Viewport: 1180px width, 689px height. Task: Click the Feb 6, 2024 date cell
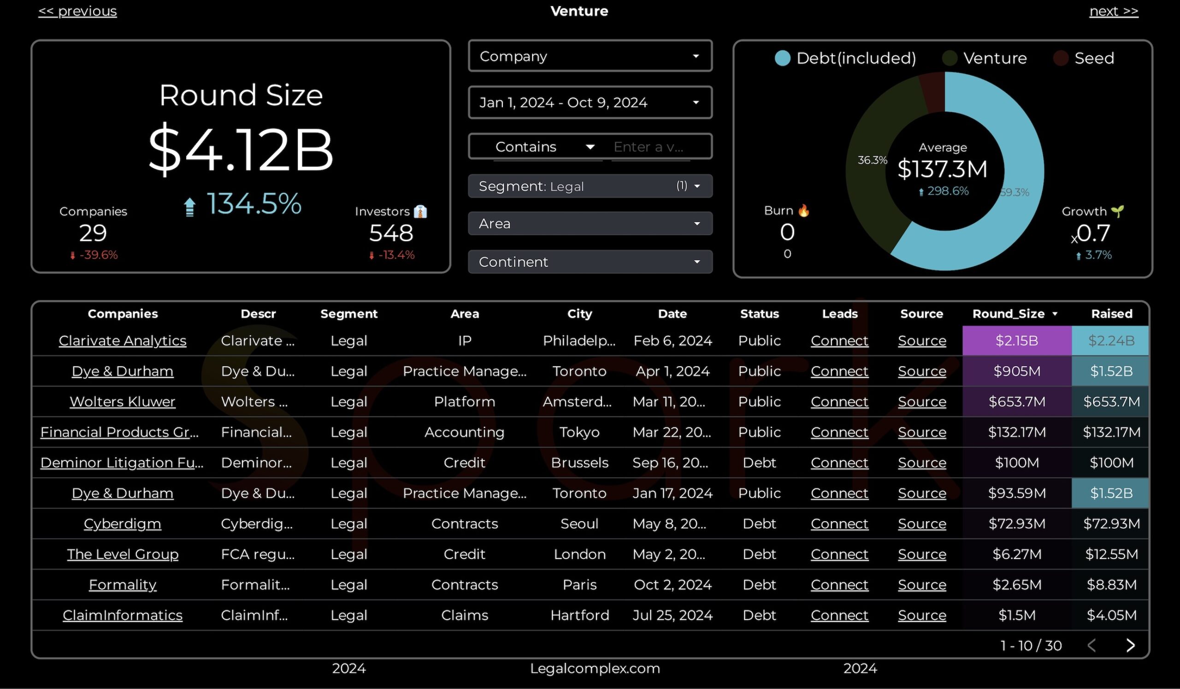tap(673, 340)
